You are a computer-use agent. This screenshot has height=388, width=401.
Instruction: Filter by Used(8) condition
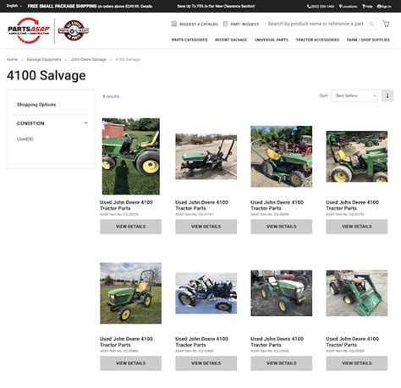(x=25, y=139)
